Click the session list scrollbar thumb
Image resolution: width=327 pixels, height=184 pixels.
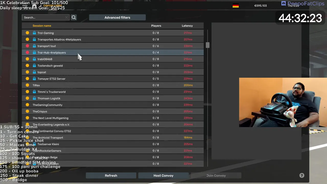pyautogui.click(x=207, y=45)
